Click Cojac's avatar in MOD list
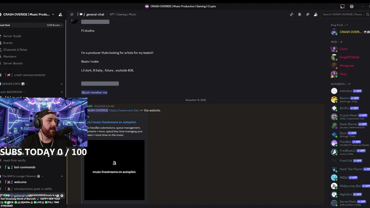Image resolution: width=370 pixels, height=208 pixels. pos(334,49)
